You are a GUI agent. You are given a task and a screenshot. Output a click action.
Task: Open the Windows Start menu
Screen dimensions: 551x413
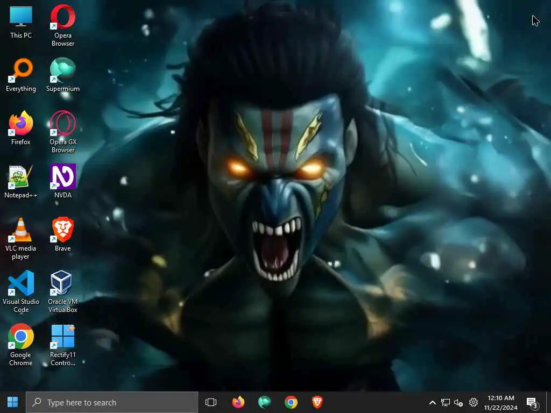pyautogui.click(x=13, y=402)
